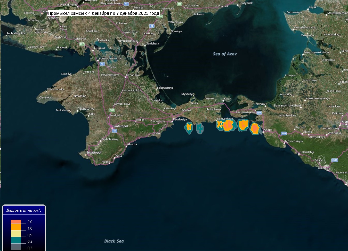Select the orange 1,0 legend swatch
Image resolution: width=348 pixels, height=251 pixels.
pos(16,227)
